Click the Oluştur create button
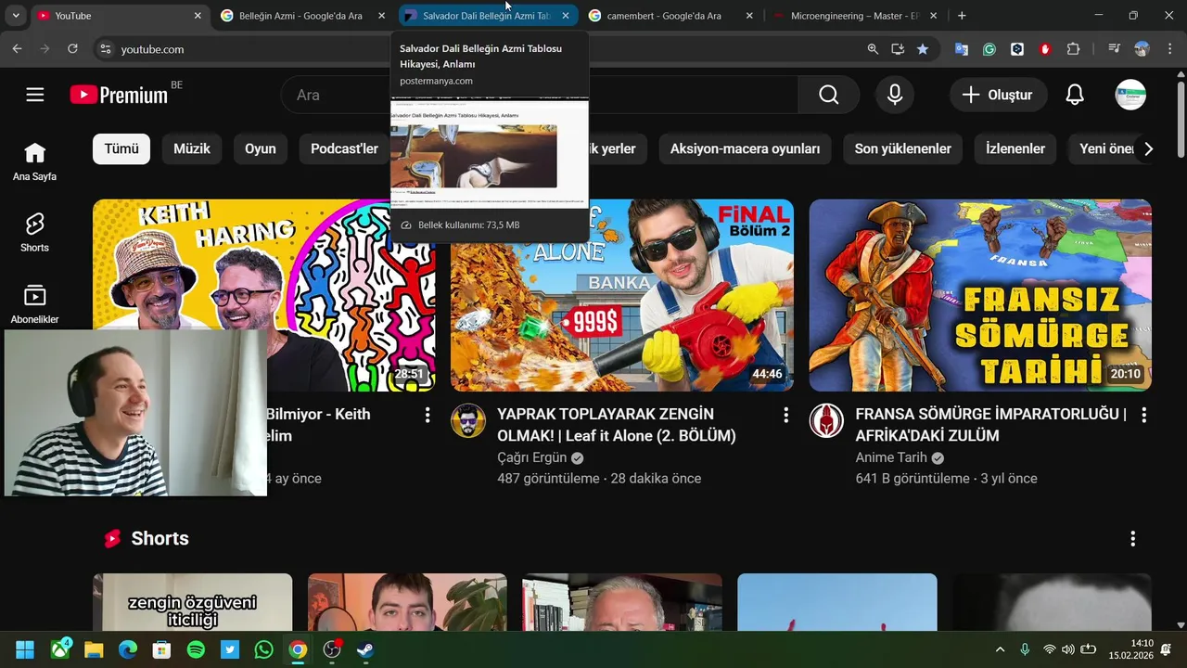 (x=998, y=95)
